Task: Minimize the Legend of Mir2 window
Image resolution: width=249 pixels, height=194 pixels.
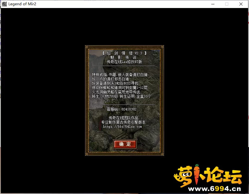Action: point(213,4)
